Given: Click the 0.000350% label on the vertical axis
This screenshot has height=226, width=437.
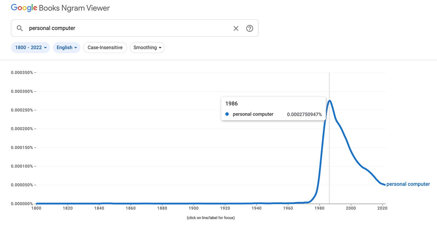Looking at the screenshot, I should click(x=22, y=73).
